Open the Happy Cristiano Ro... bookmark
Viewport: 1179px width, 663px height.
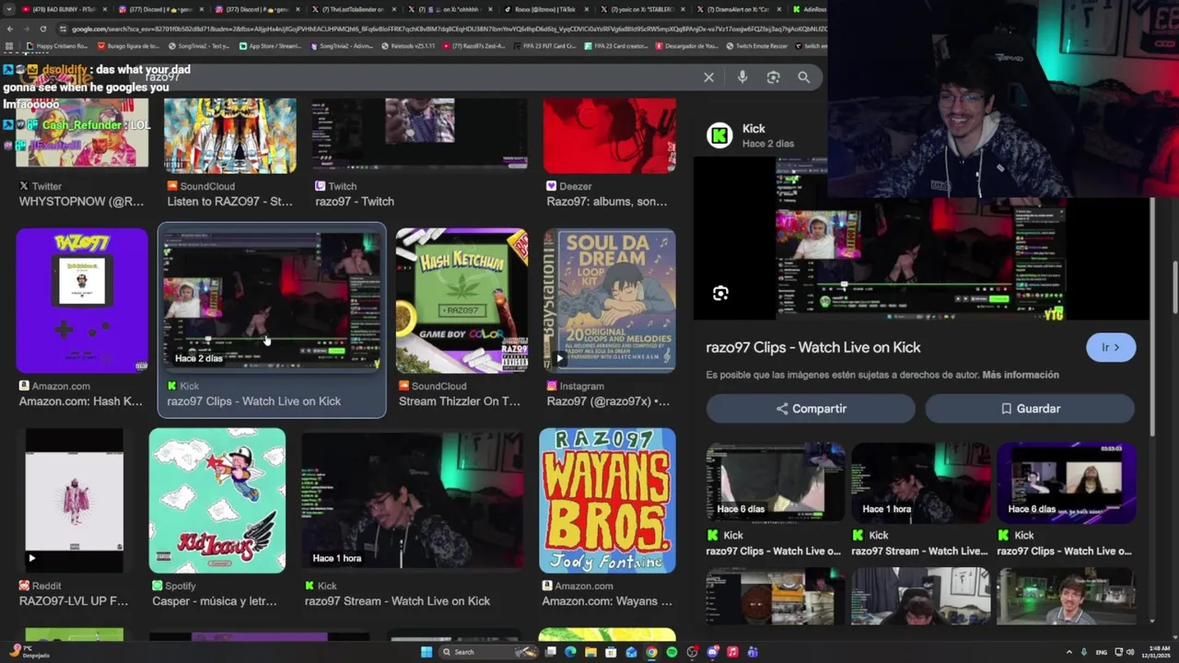coord(58,45)
